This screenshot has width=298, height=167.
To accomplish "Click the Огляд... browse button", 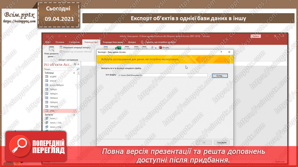I will pos(220,75).
